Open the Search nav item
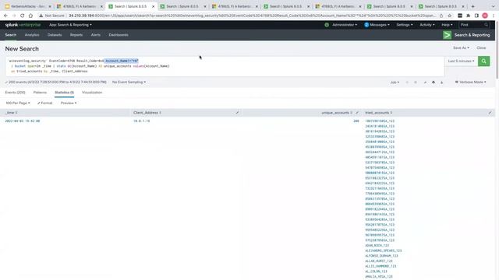 coord(10,35)
